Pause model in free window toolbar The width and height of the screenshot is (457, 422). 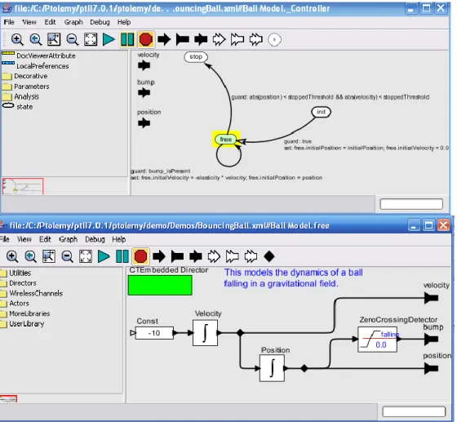[122, 256]
